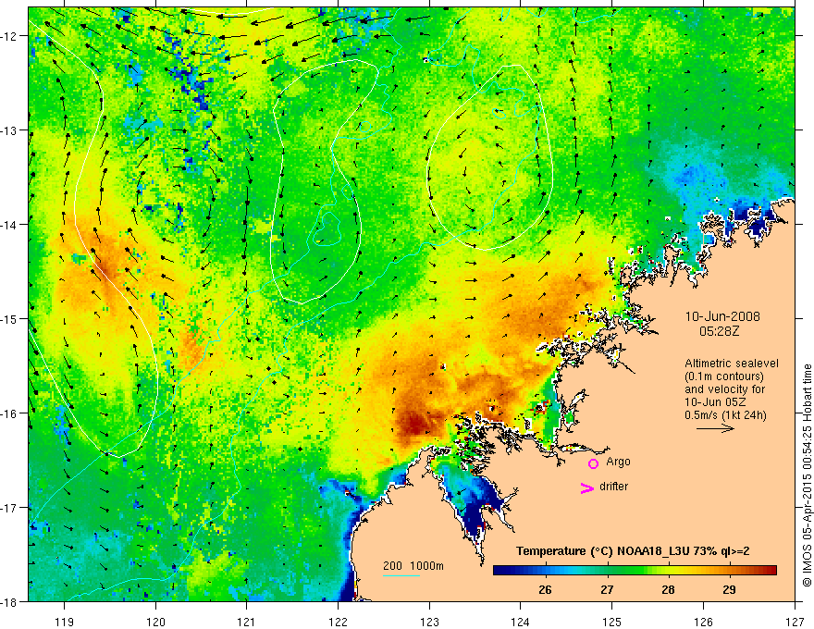Click the '28' color bar tick label

pyautogui.click(x=668, y=589)
